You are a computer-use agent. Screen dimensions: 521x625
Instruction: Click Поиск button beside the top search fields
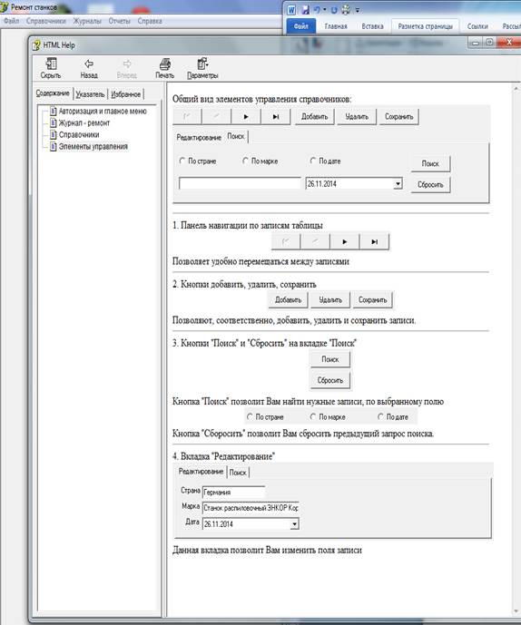(430, 163)
